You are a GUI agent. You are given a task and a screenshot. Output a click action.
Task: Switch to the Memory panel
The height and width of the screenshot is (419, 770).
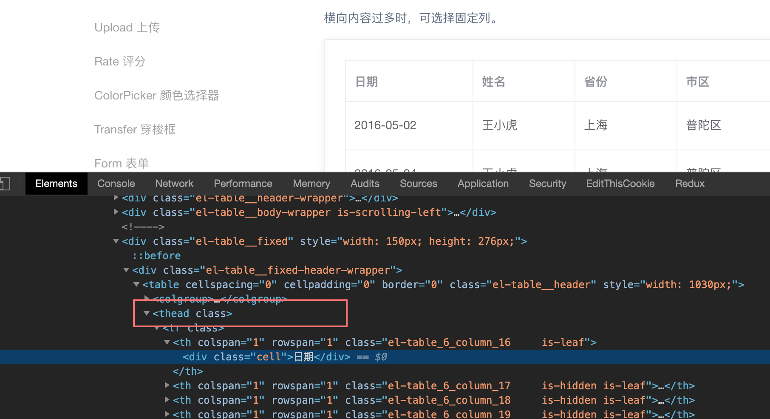pos(311,183)
